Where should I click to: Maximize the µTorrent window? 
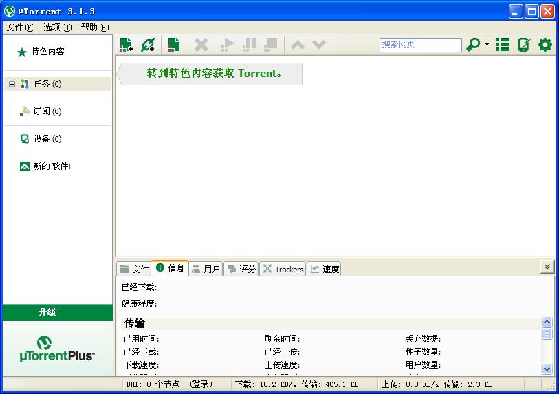tap(531, 12)
